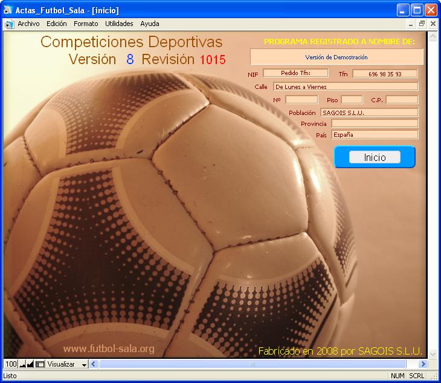Click the SCRL indicator in status bar
The image size is (441, 383).
tap(416, 376)
